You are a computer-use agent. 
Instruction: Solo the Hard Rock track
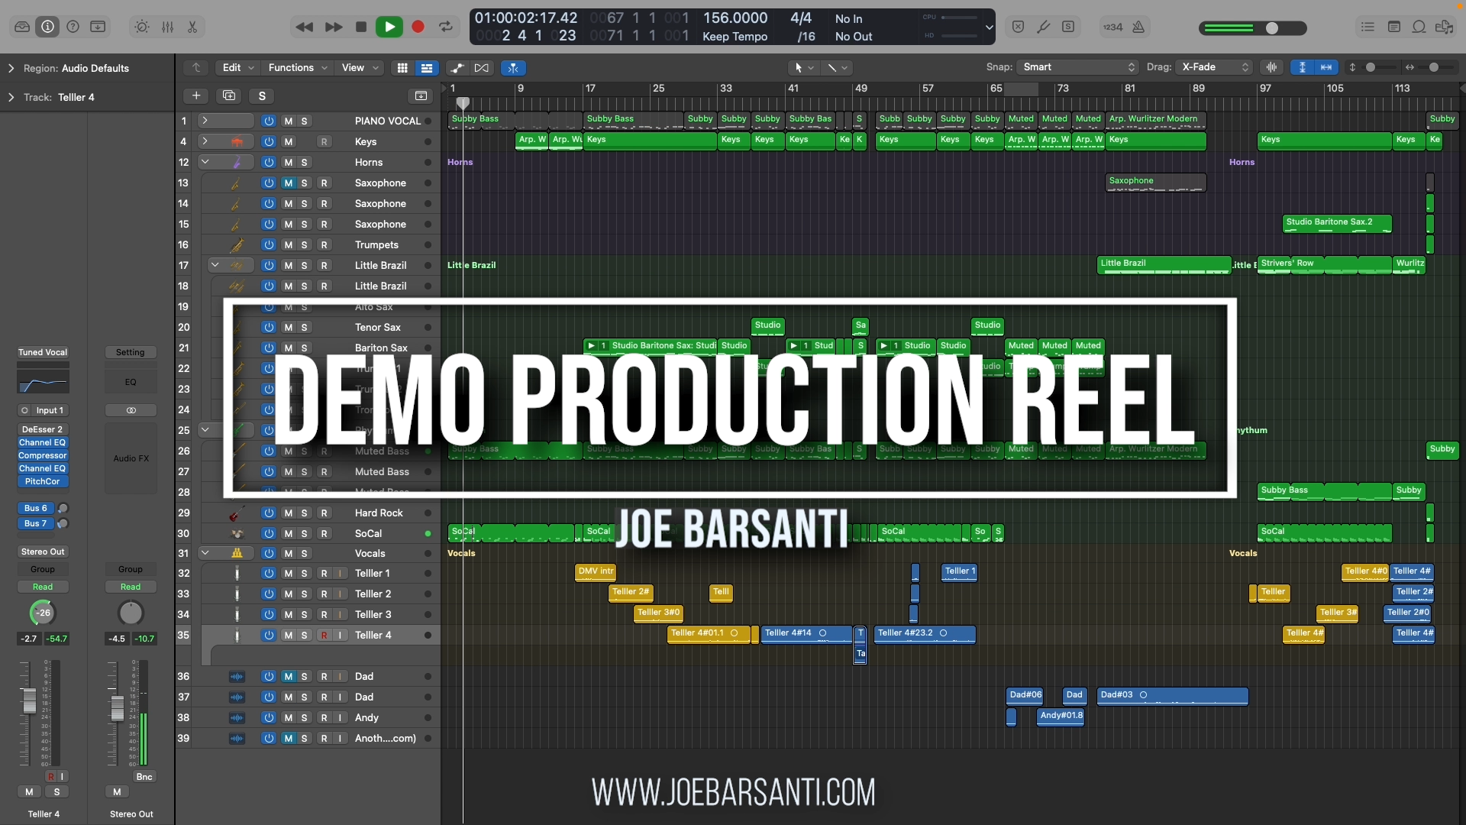click(304, 513)
